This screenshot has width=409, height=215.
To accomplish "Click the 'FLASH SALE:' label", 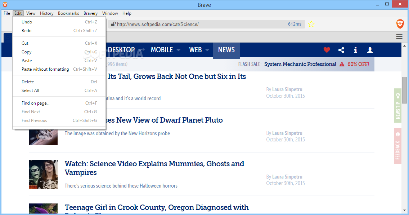I will tap(250, 64).
